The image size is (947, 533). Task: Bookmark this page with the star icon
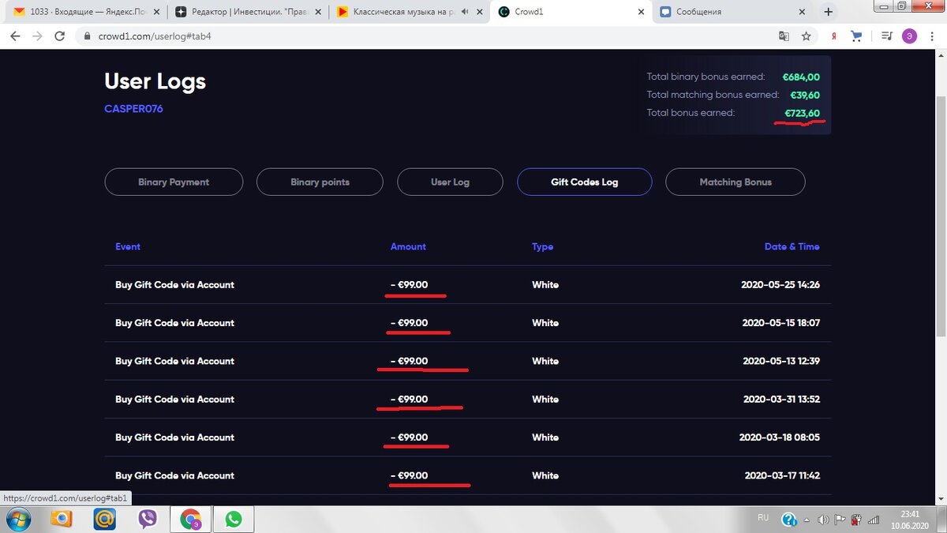coord(806,36)
